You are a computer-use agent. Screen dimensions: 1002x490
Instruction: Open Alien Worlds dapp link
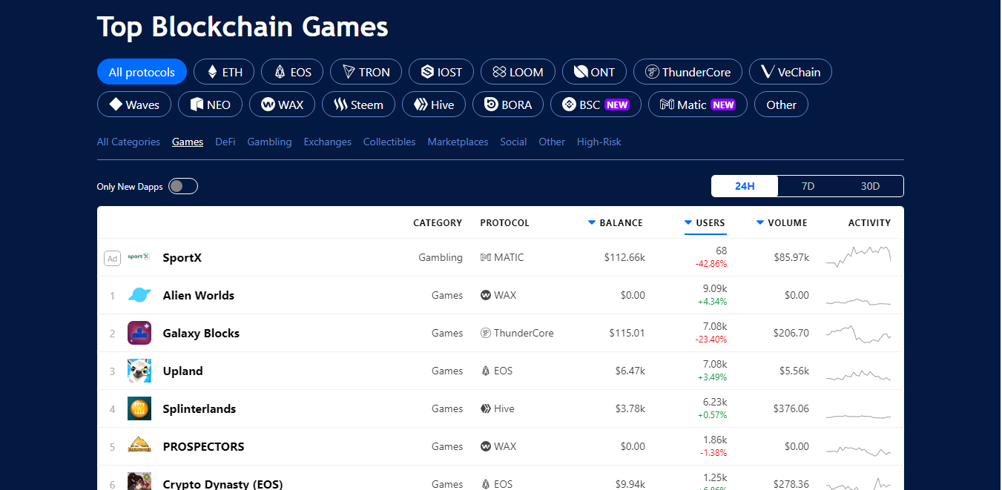point(199,295)
